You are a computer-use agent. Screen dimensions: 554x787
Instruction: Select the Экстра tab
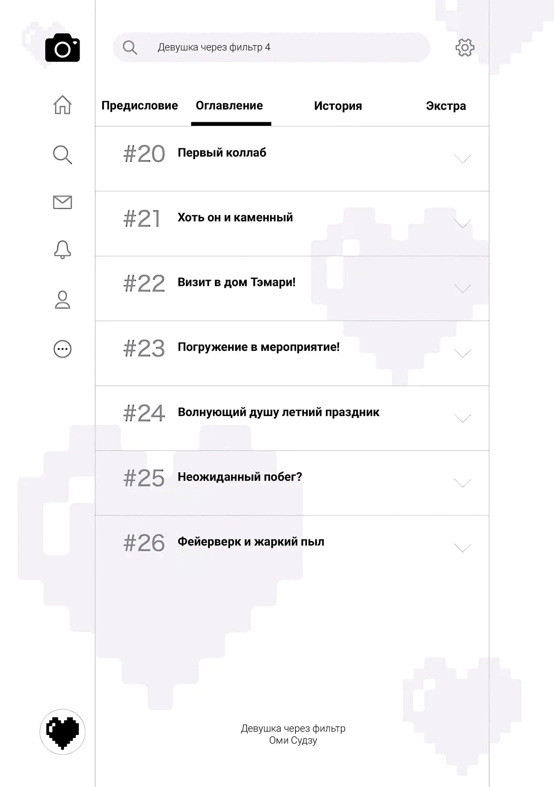[446, 106]
